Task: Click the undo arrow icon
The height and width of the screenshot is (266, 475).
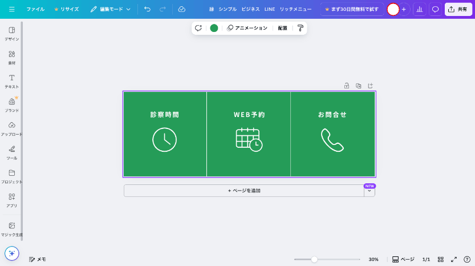Action: [148, 9]
